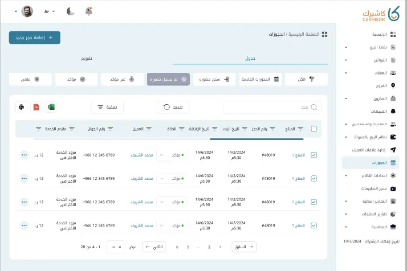The image size is (407, 271).
Task: Export table to Excel icon
Action: (x=51, y=107)
